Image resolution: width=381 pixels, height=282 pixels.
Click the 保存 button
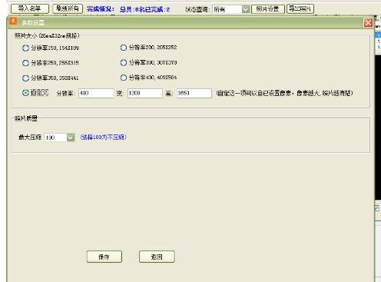point(104,257)
